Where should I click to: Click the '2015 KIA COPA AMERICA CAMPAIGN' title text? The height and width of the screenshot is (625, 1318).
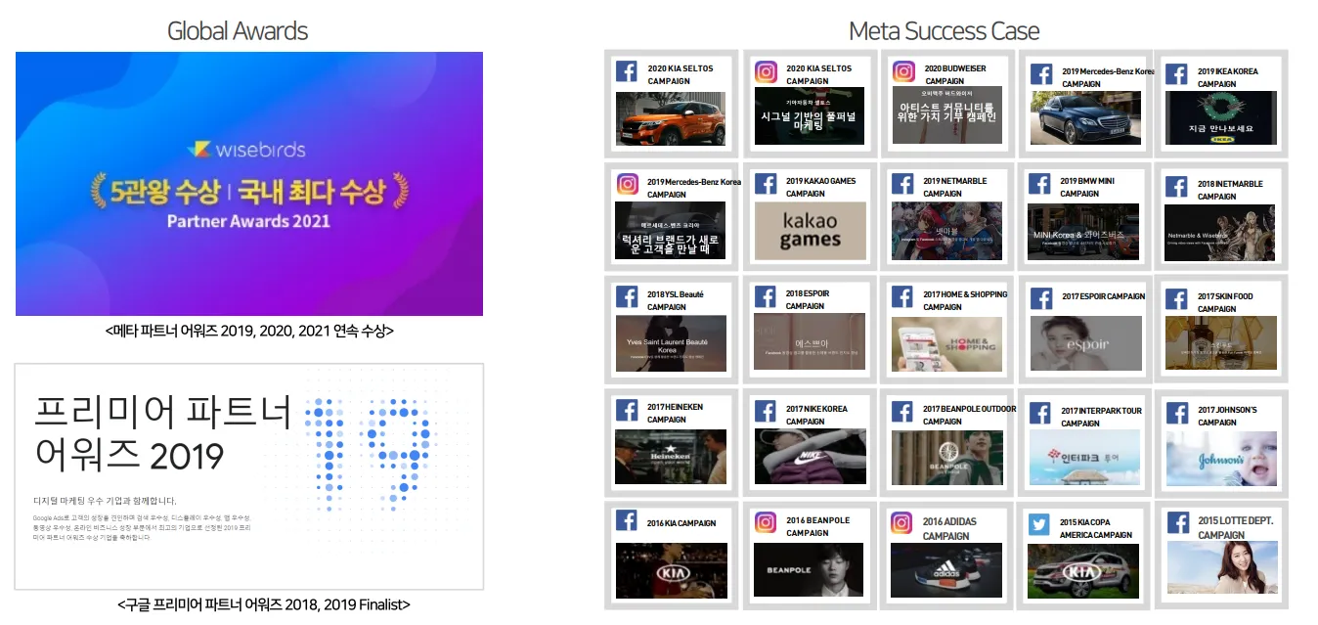coord(1096,528)
